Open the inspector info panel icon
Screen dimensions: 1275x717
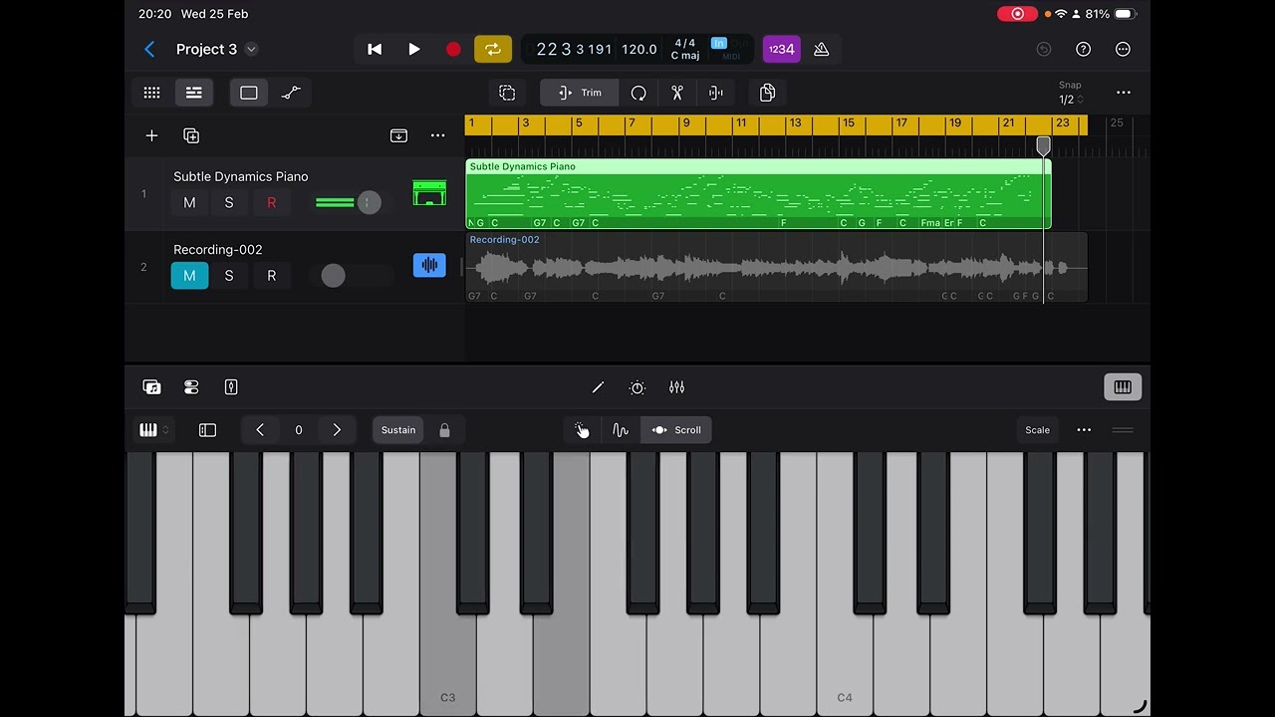[231, 387]
